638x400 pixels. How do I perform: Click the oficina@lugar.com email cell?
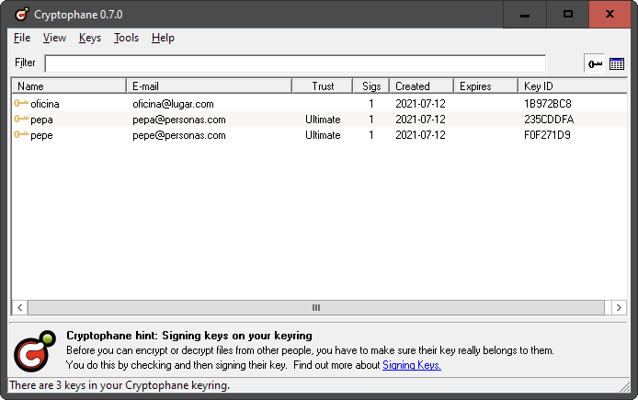click(x=173, y=104)
